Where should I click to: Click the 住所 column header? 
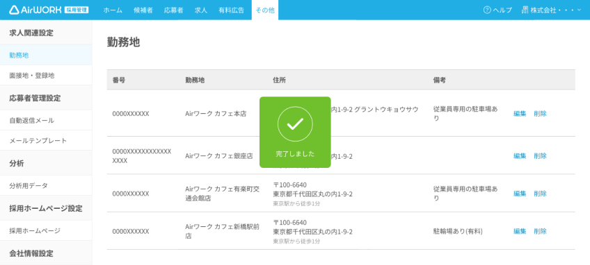(279, 80)
